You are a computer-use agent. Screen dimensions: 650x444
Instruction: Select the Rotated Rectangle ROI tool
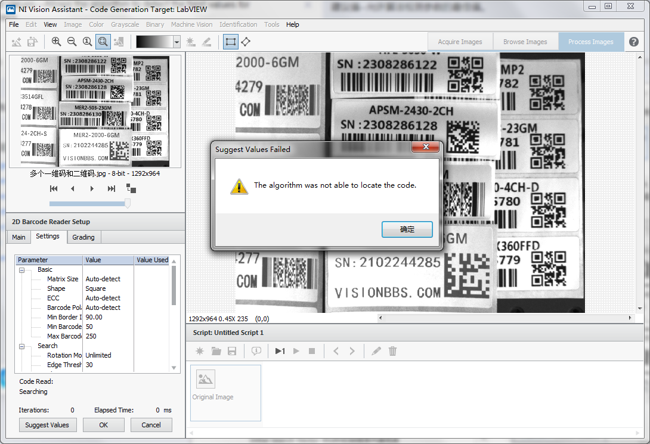click(246, 41)
